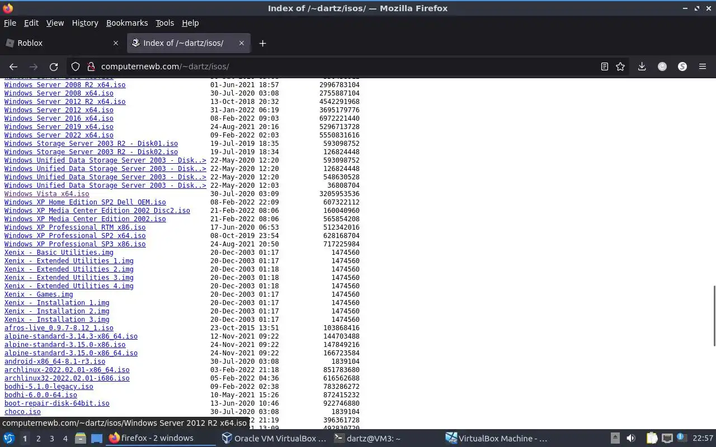Open android-x86_64-8.1-r3.iso link
Image resolution: width=716 pixels, height=447 pixels.
pos(55,362)
